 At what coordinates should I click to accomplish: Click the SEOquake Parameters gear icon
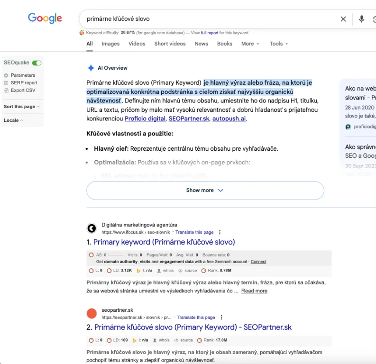[x=6, y=75]
